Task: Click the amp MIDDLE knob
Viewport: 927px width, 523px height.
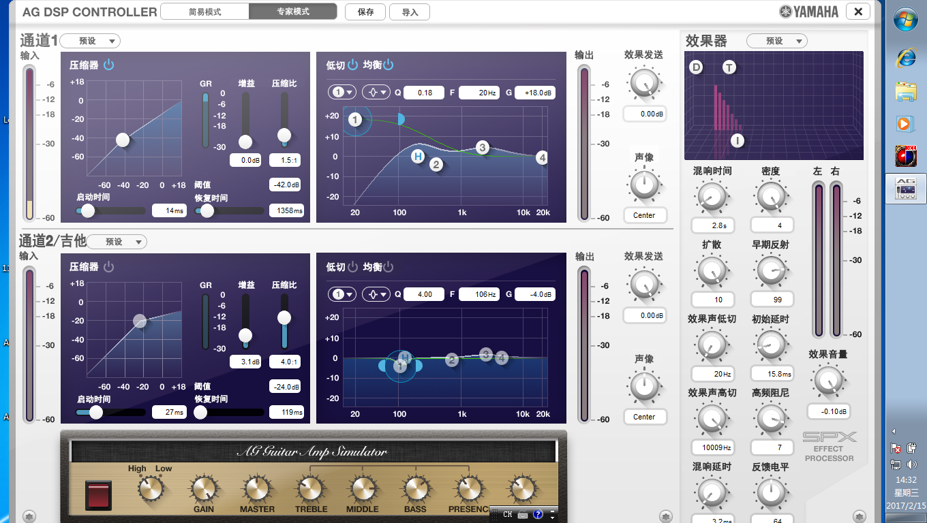Action: (362, 489)
